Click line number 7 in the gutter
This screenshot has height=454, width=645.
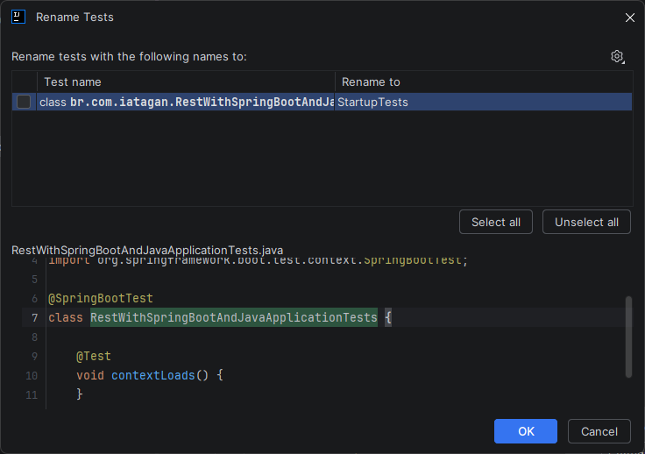coord(34,317)
